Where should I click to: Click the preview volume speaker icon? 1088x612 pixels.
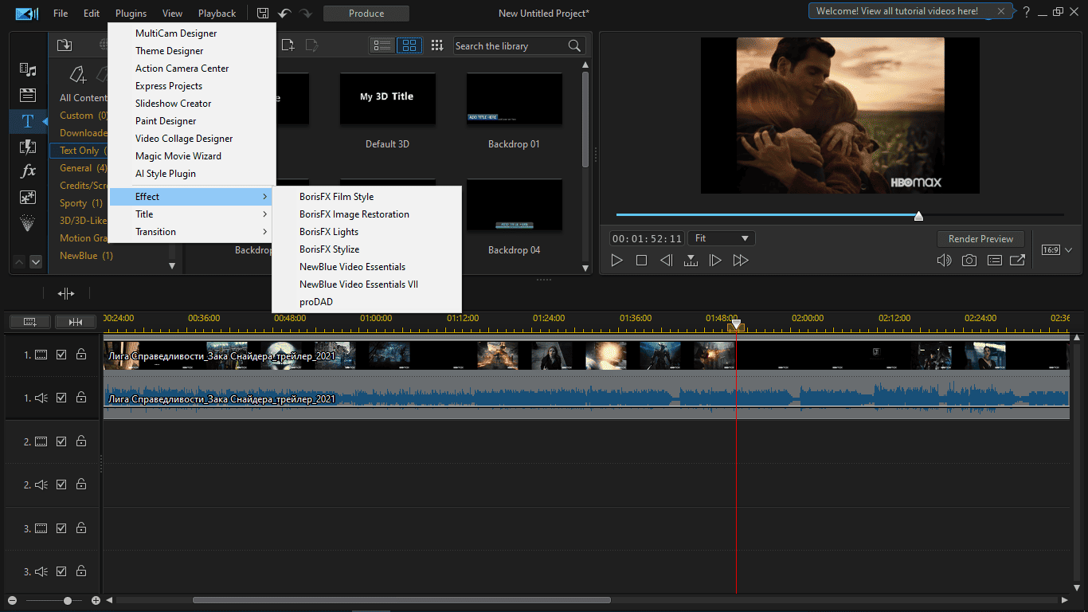pos(945,261)
